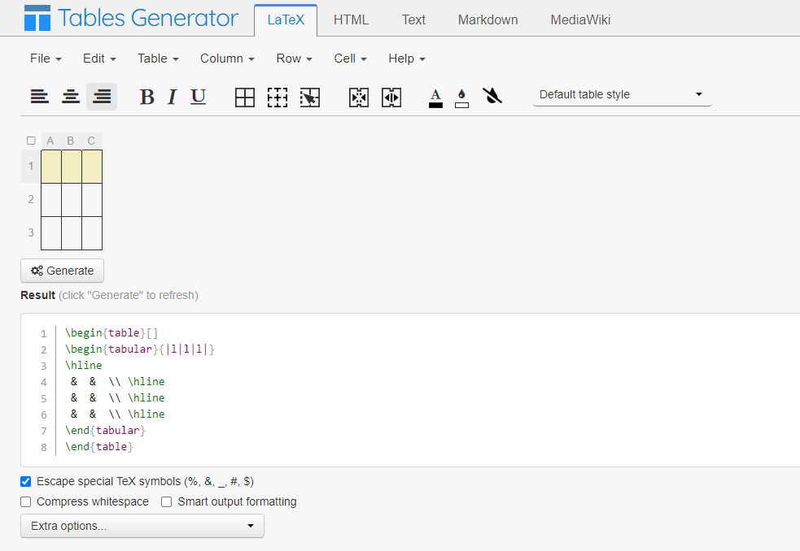Select column C header
800x551 pixels.
(91, 141)
